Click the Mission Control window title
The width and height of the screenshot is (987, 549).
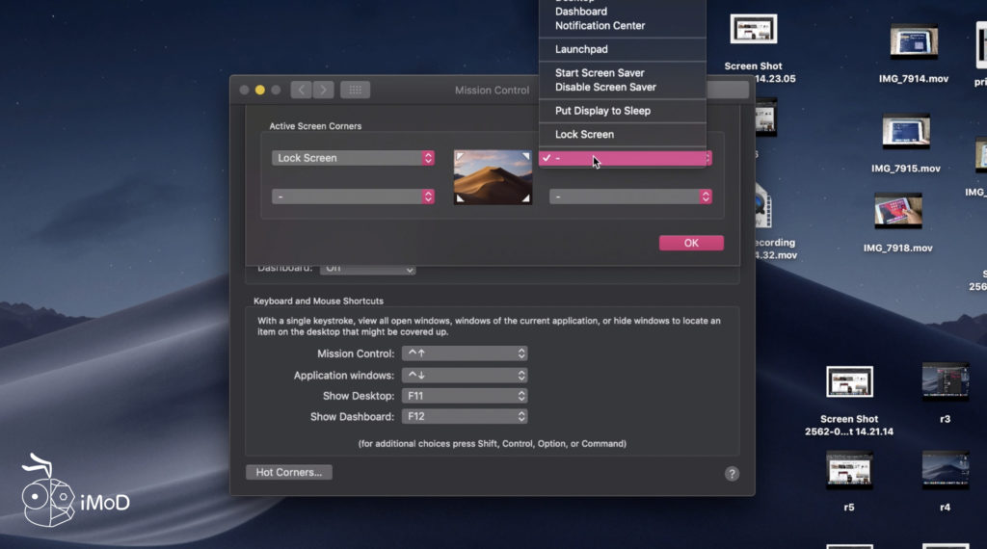tap(493, 90)
